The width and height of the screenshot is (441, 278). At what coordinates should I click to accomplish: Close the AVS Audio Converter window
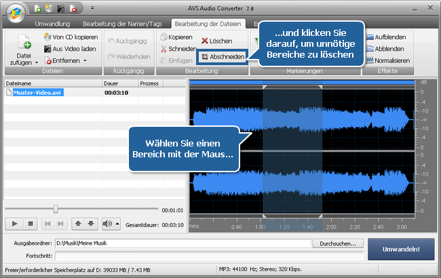tap(430, 8)
